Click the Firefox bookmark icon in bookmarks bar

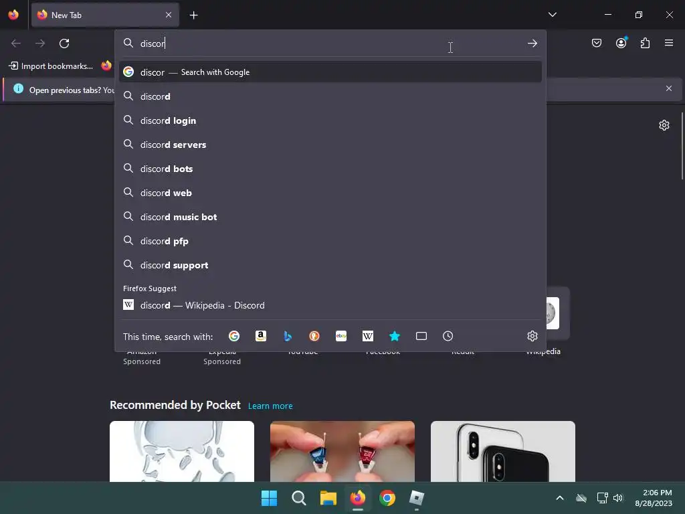tap(106, 66)
